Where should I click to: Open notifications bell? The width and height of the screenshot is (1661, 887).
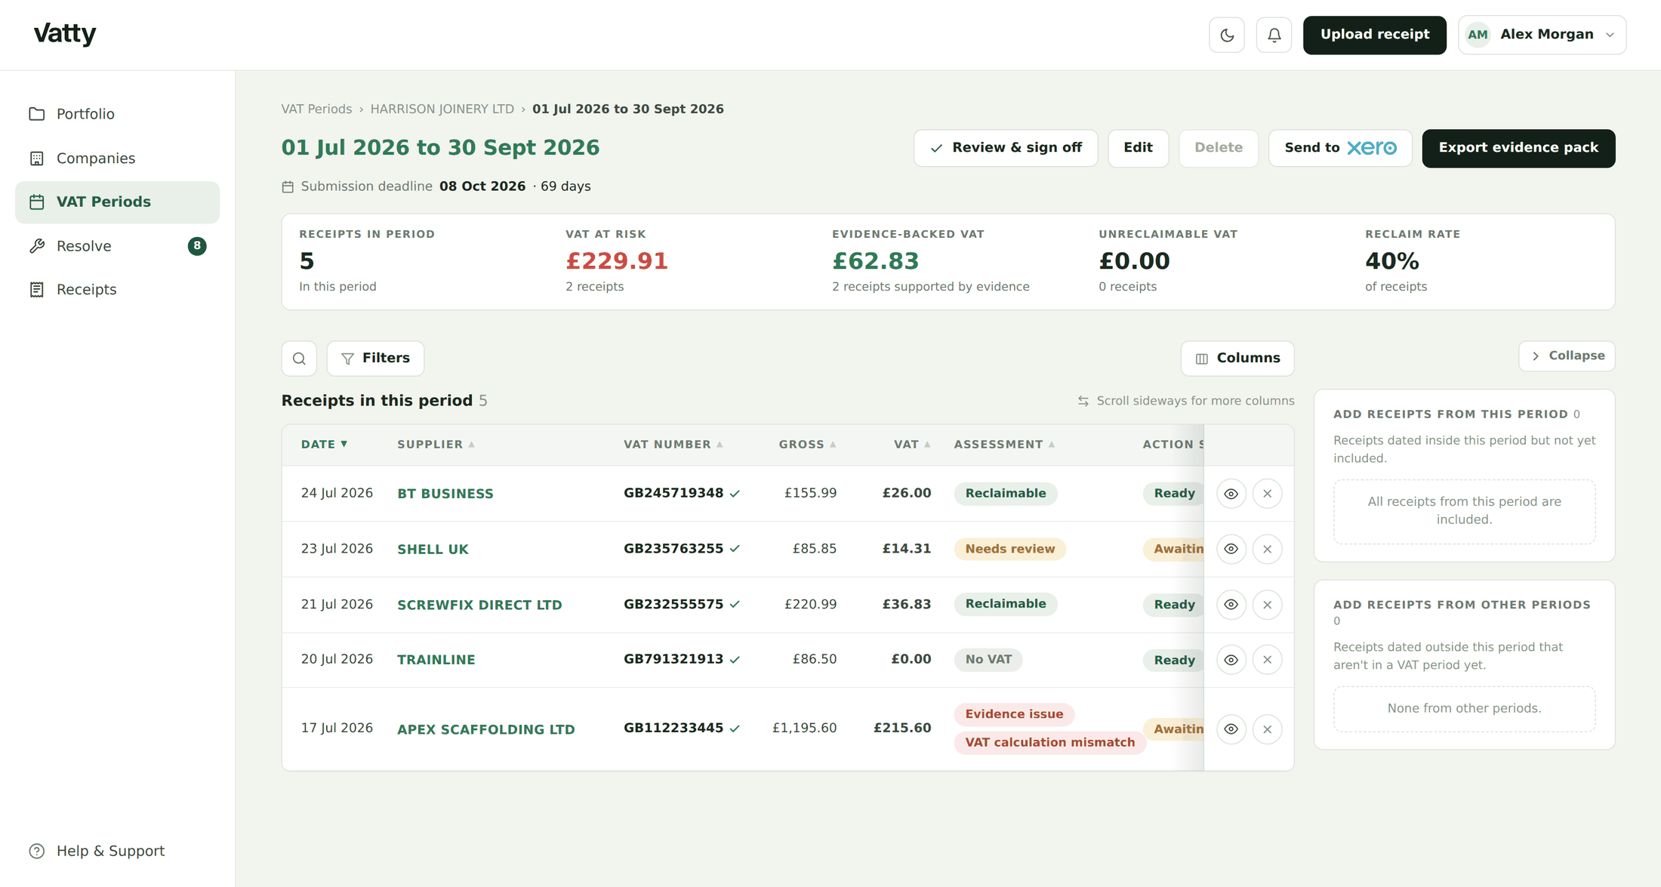tap(1274, 35)
